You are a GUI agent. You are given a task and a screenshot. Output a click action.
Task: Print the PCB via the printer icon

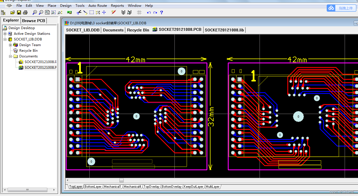click(x=25, y=12)
